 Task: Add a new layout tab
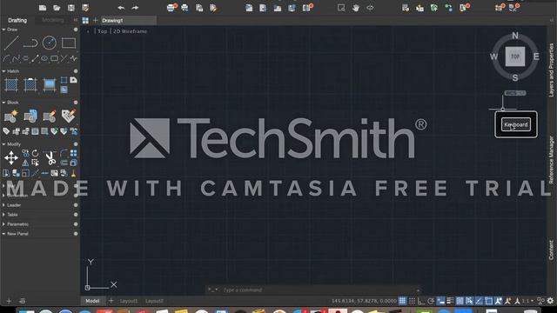point(111,301)
